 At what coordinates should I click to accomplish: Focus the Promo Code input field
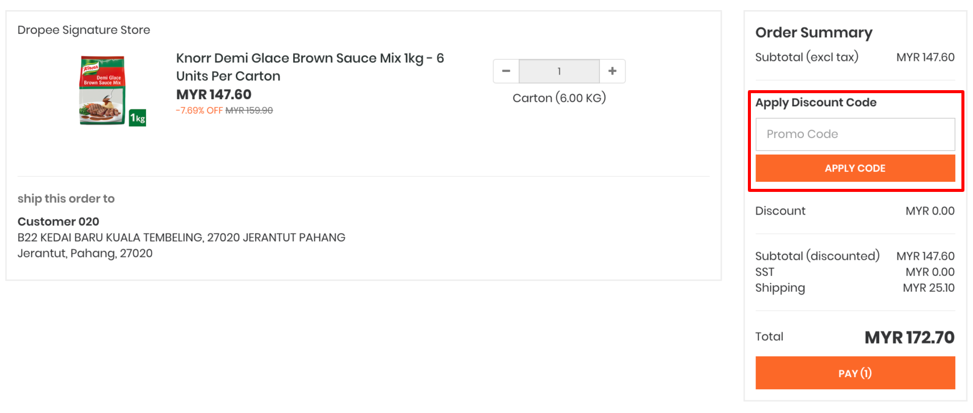coord(855,134)
